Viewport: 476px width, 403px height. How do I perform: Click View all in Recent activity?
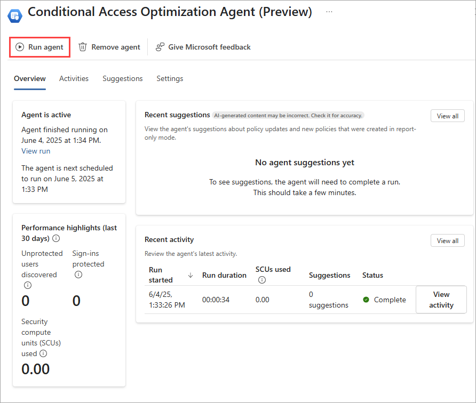(x=448, y=240)
